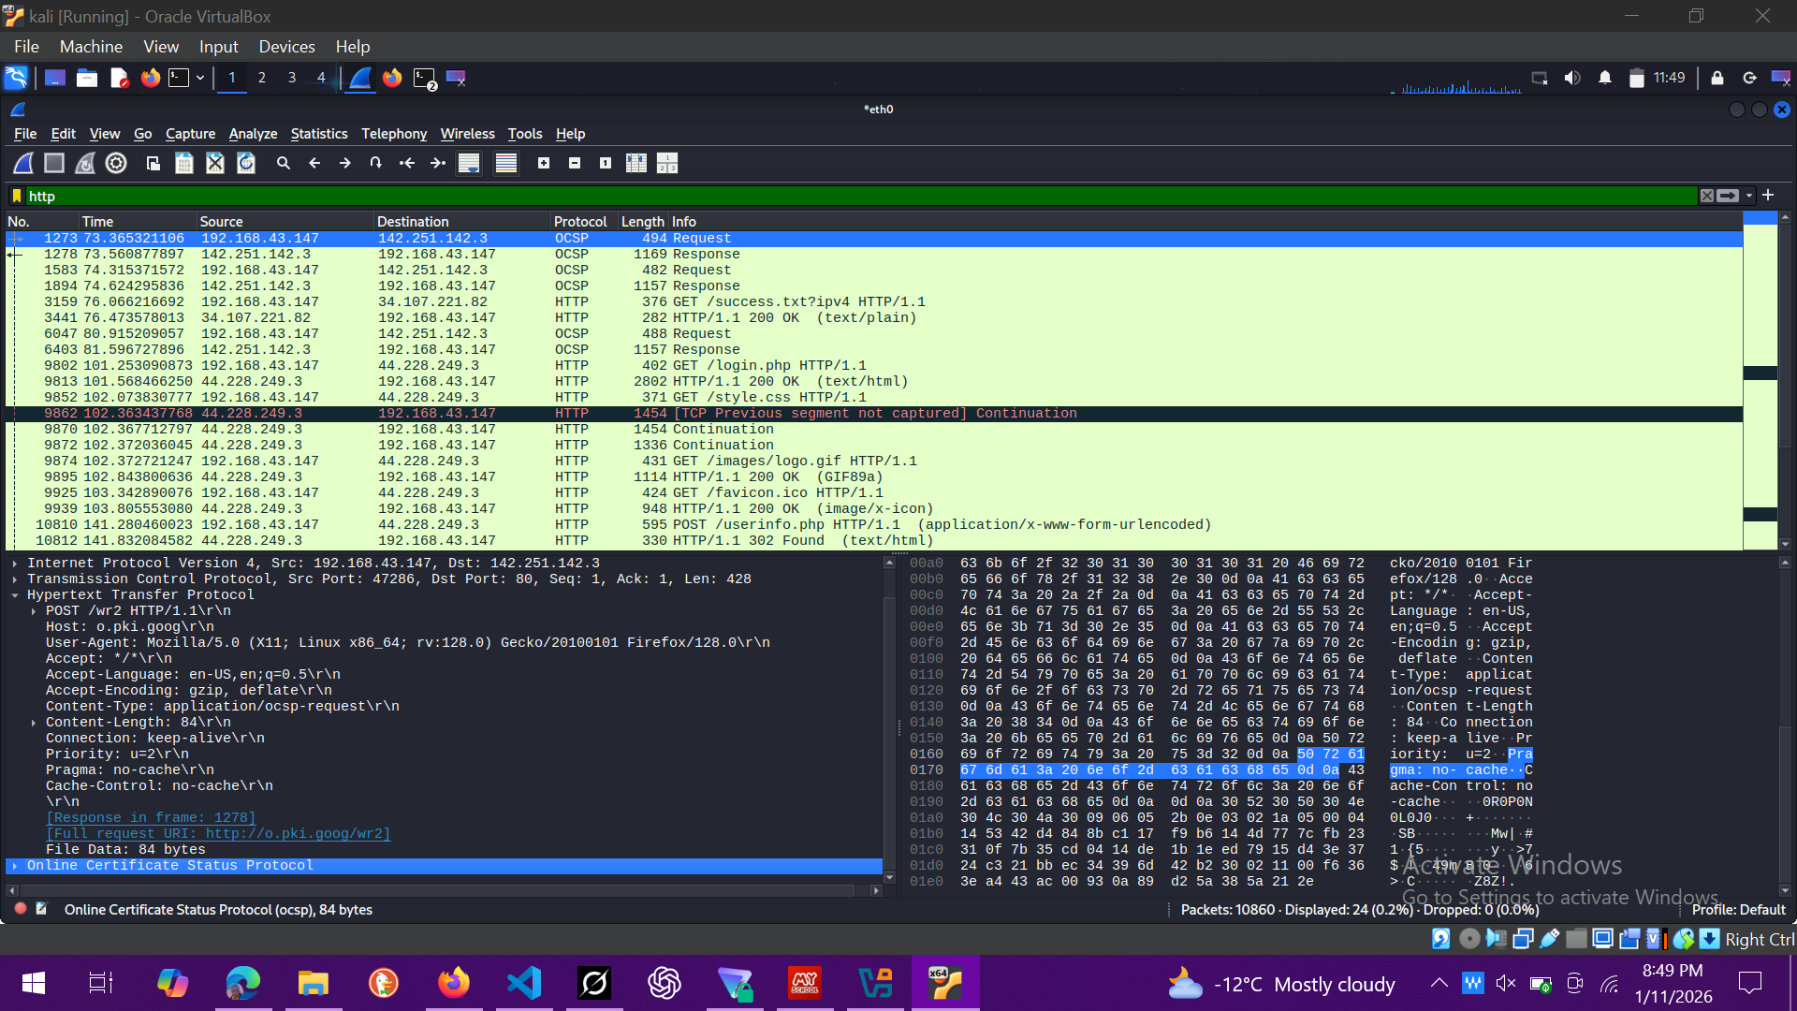Switch to Kali workspace 2
This screenshot has height=1011, width=1797.
[262, 78]
